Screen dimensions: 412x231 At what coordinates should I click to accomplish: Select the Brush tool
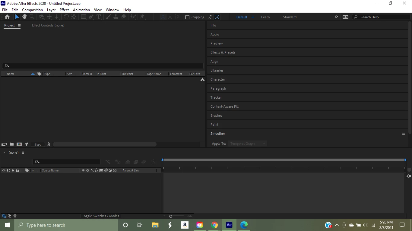(108, 17)
